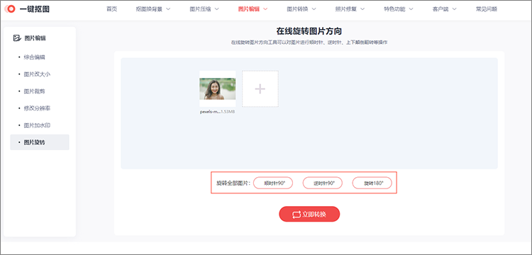Open the 特色功能 menu
The image size is (532, 255).
[x=394, y=9]
